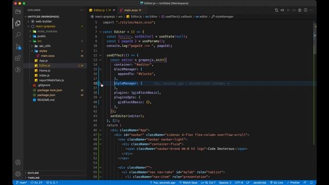
Task: Click 'You, seconds ago' blame in status bar
Action: point(162,182)
